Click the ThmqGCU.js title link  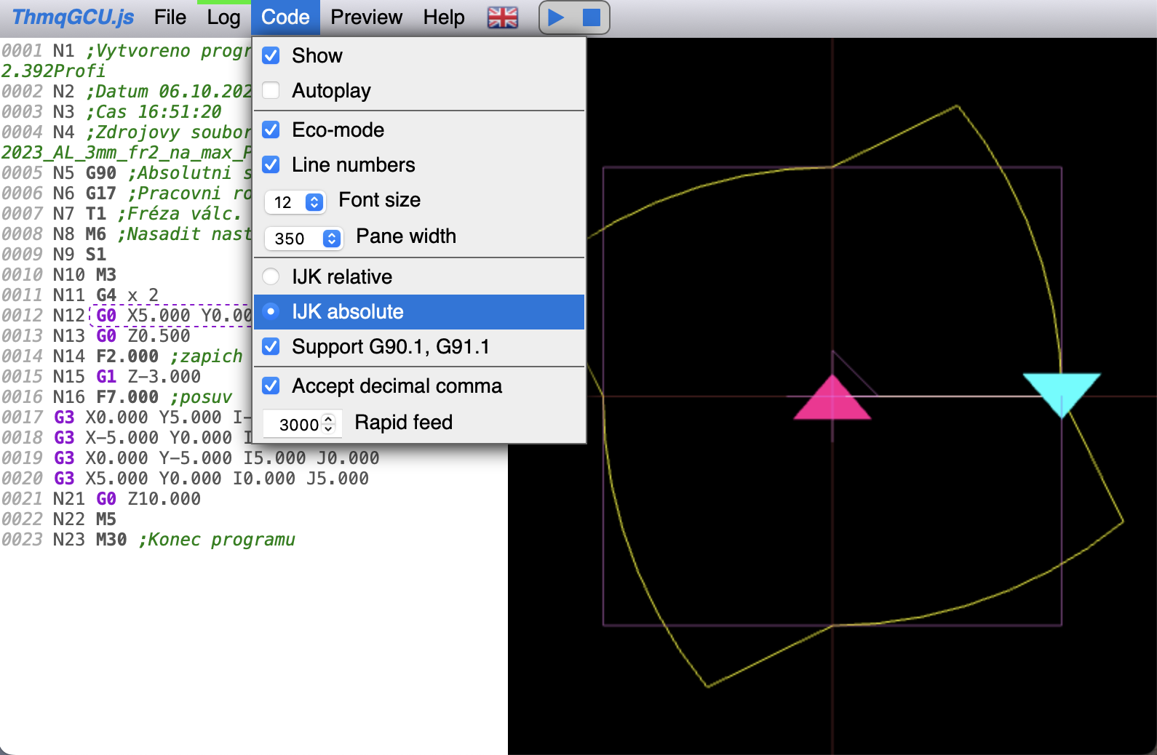pos(73,17)
